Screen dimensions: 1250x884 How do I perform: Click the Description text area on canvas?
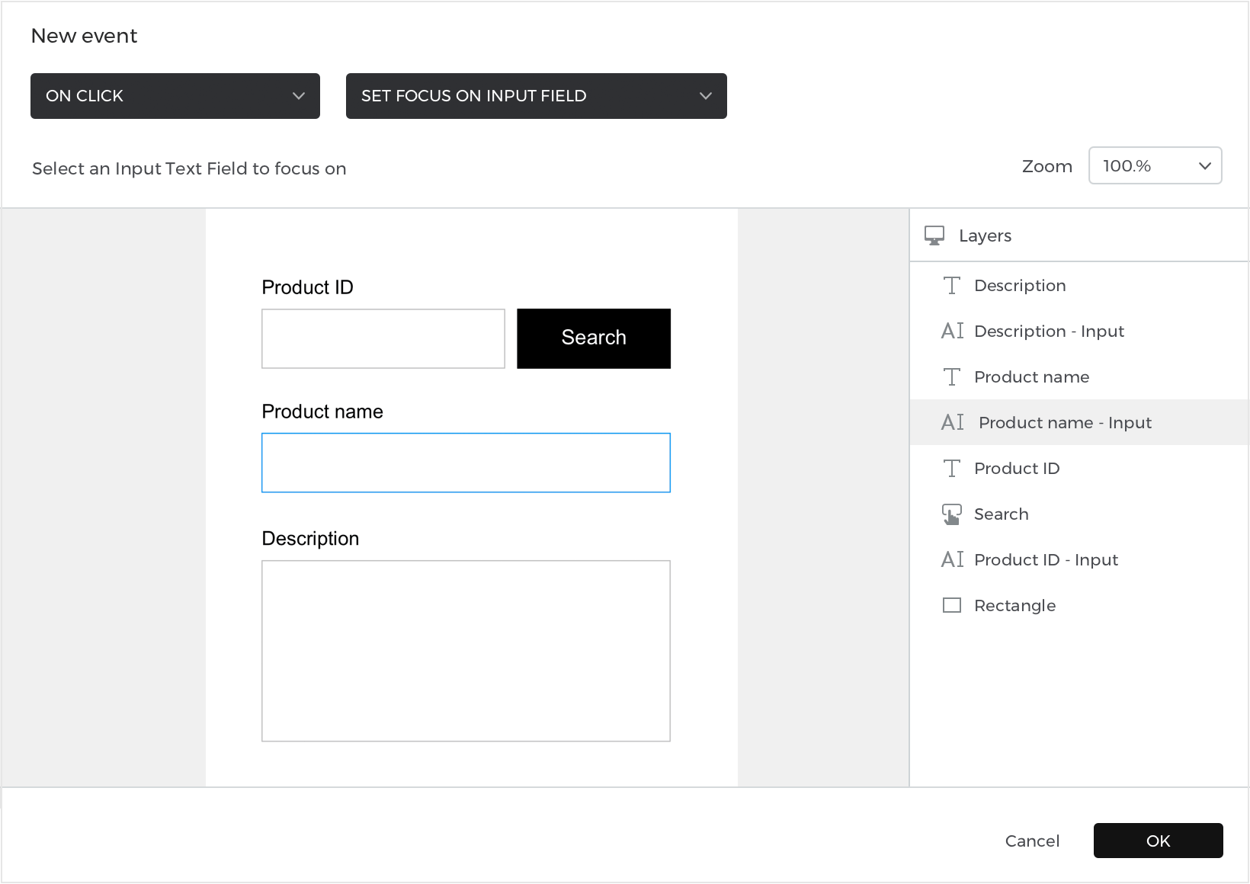pos(466,651)
